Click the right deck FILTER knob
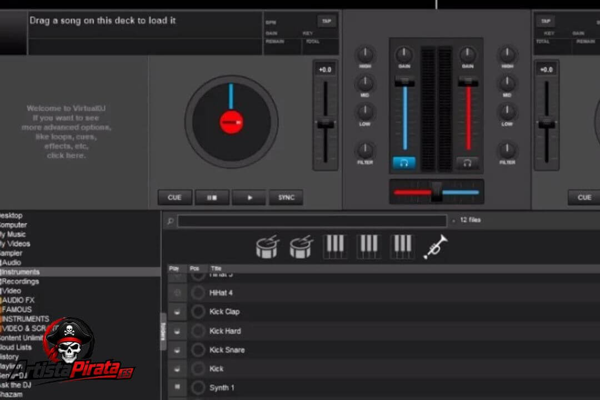The width and height of the screenshot is (600, 400). tap(507, 151)
